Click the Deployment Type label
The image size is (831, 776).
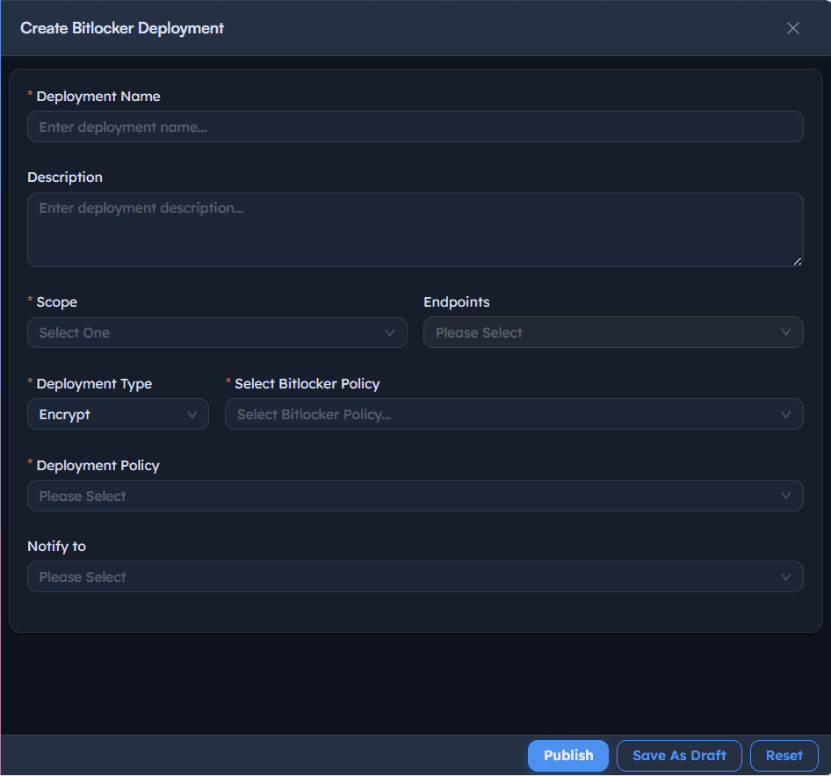coord(94,384)
